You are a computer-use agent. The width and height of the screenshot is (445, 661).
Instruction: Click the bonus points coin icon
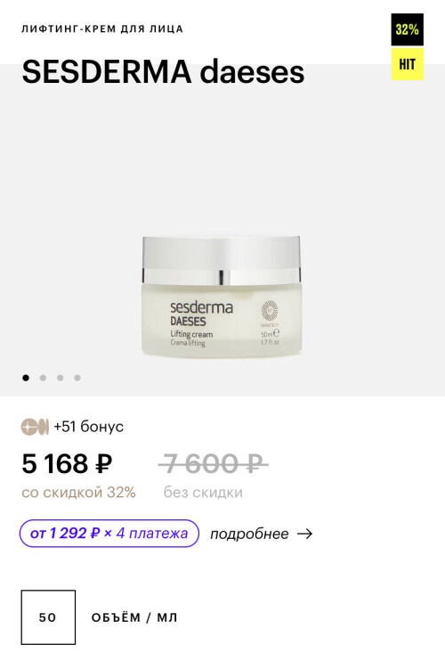coord(35,427)
